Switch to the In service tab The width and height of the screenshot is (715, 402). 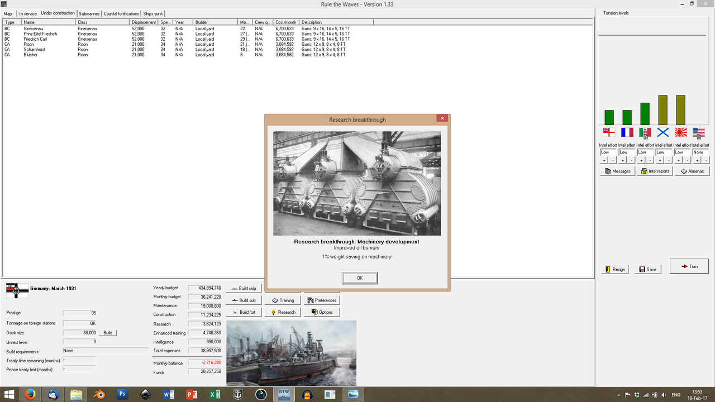[27, 13]
